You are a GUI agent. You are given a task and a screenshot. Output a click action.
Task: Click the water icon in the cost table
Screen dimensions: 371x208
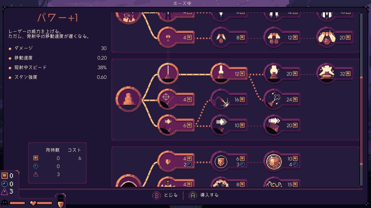pos(36,166)
